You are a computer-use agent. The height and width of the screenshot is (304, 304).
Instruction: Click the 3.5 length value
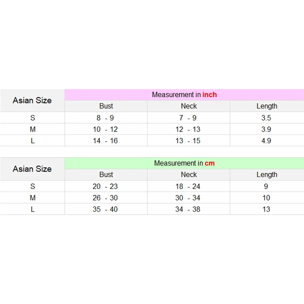pos(266,118)
